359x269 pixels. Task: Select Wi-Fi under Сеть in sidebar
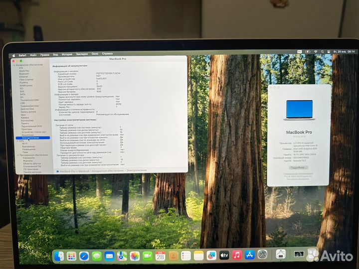[25, 143]
